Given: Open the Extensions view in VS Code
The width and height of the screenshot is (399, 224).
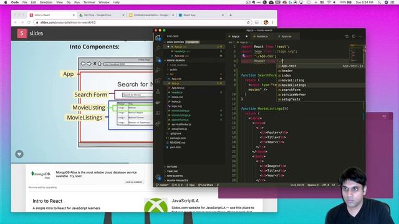Looking at the screenshot, I should [x=158, y=81].
